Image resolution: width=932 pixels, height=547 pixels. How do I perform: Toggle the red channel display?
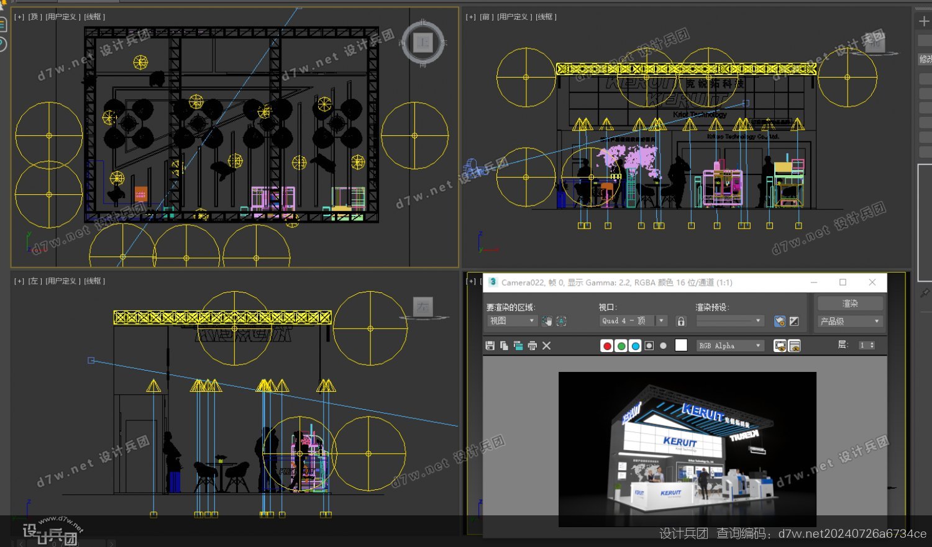pyautogui.click(x=607, y=346)
